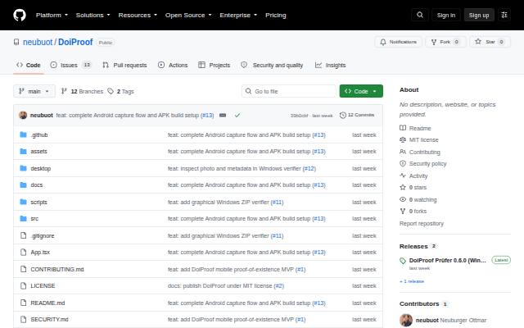Click the Readme book icon in About
The height and width of the screenshot is (328, 524).
[x=403, y=128]
